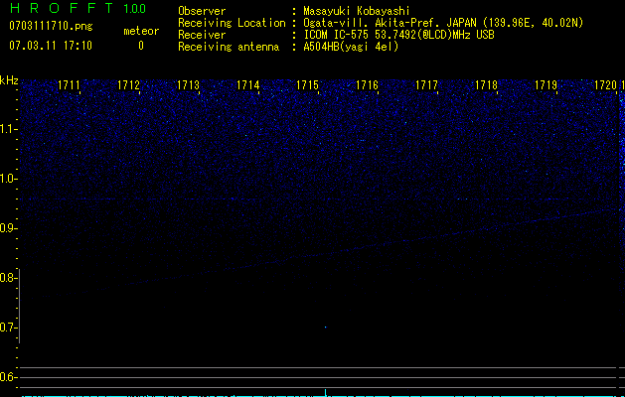Click the 1715 time marker
This screenshot has height=397, width=625.
(x=308, y=86)
